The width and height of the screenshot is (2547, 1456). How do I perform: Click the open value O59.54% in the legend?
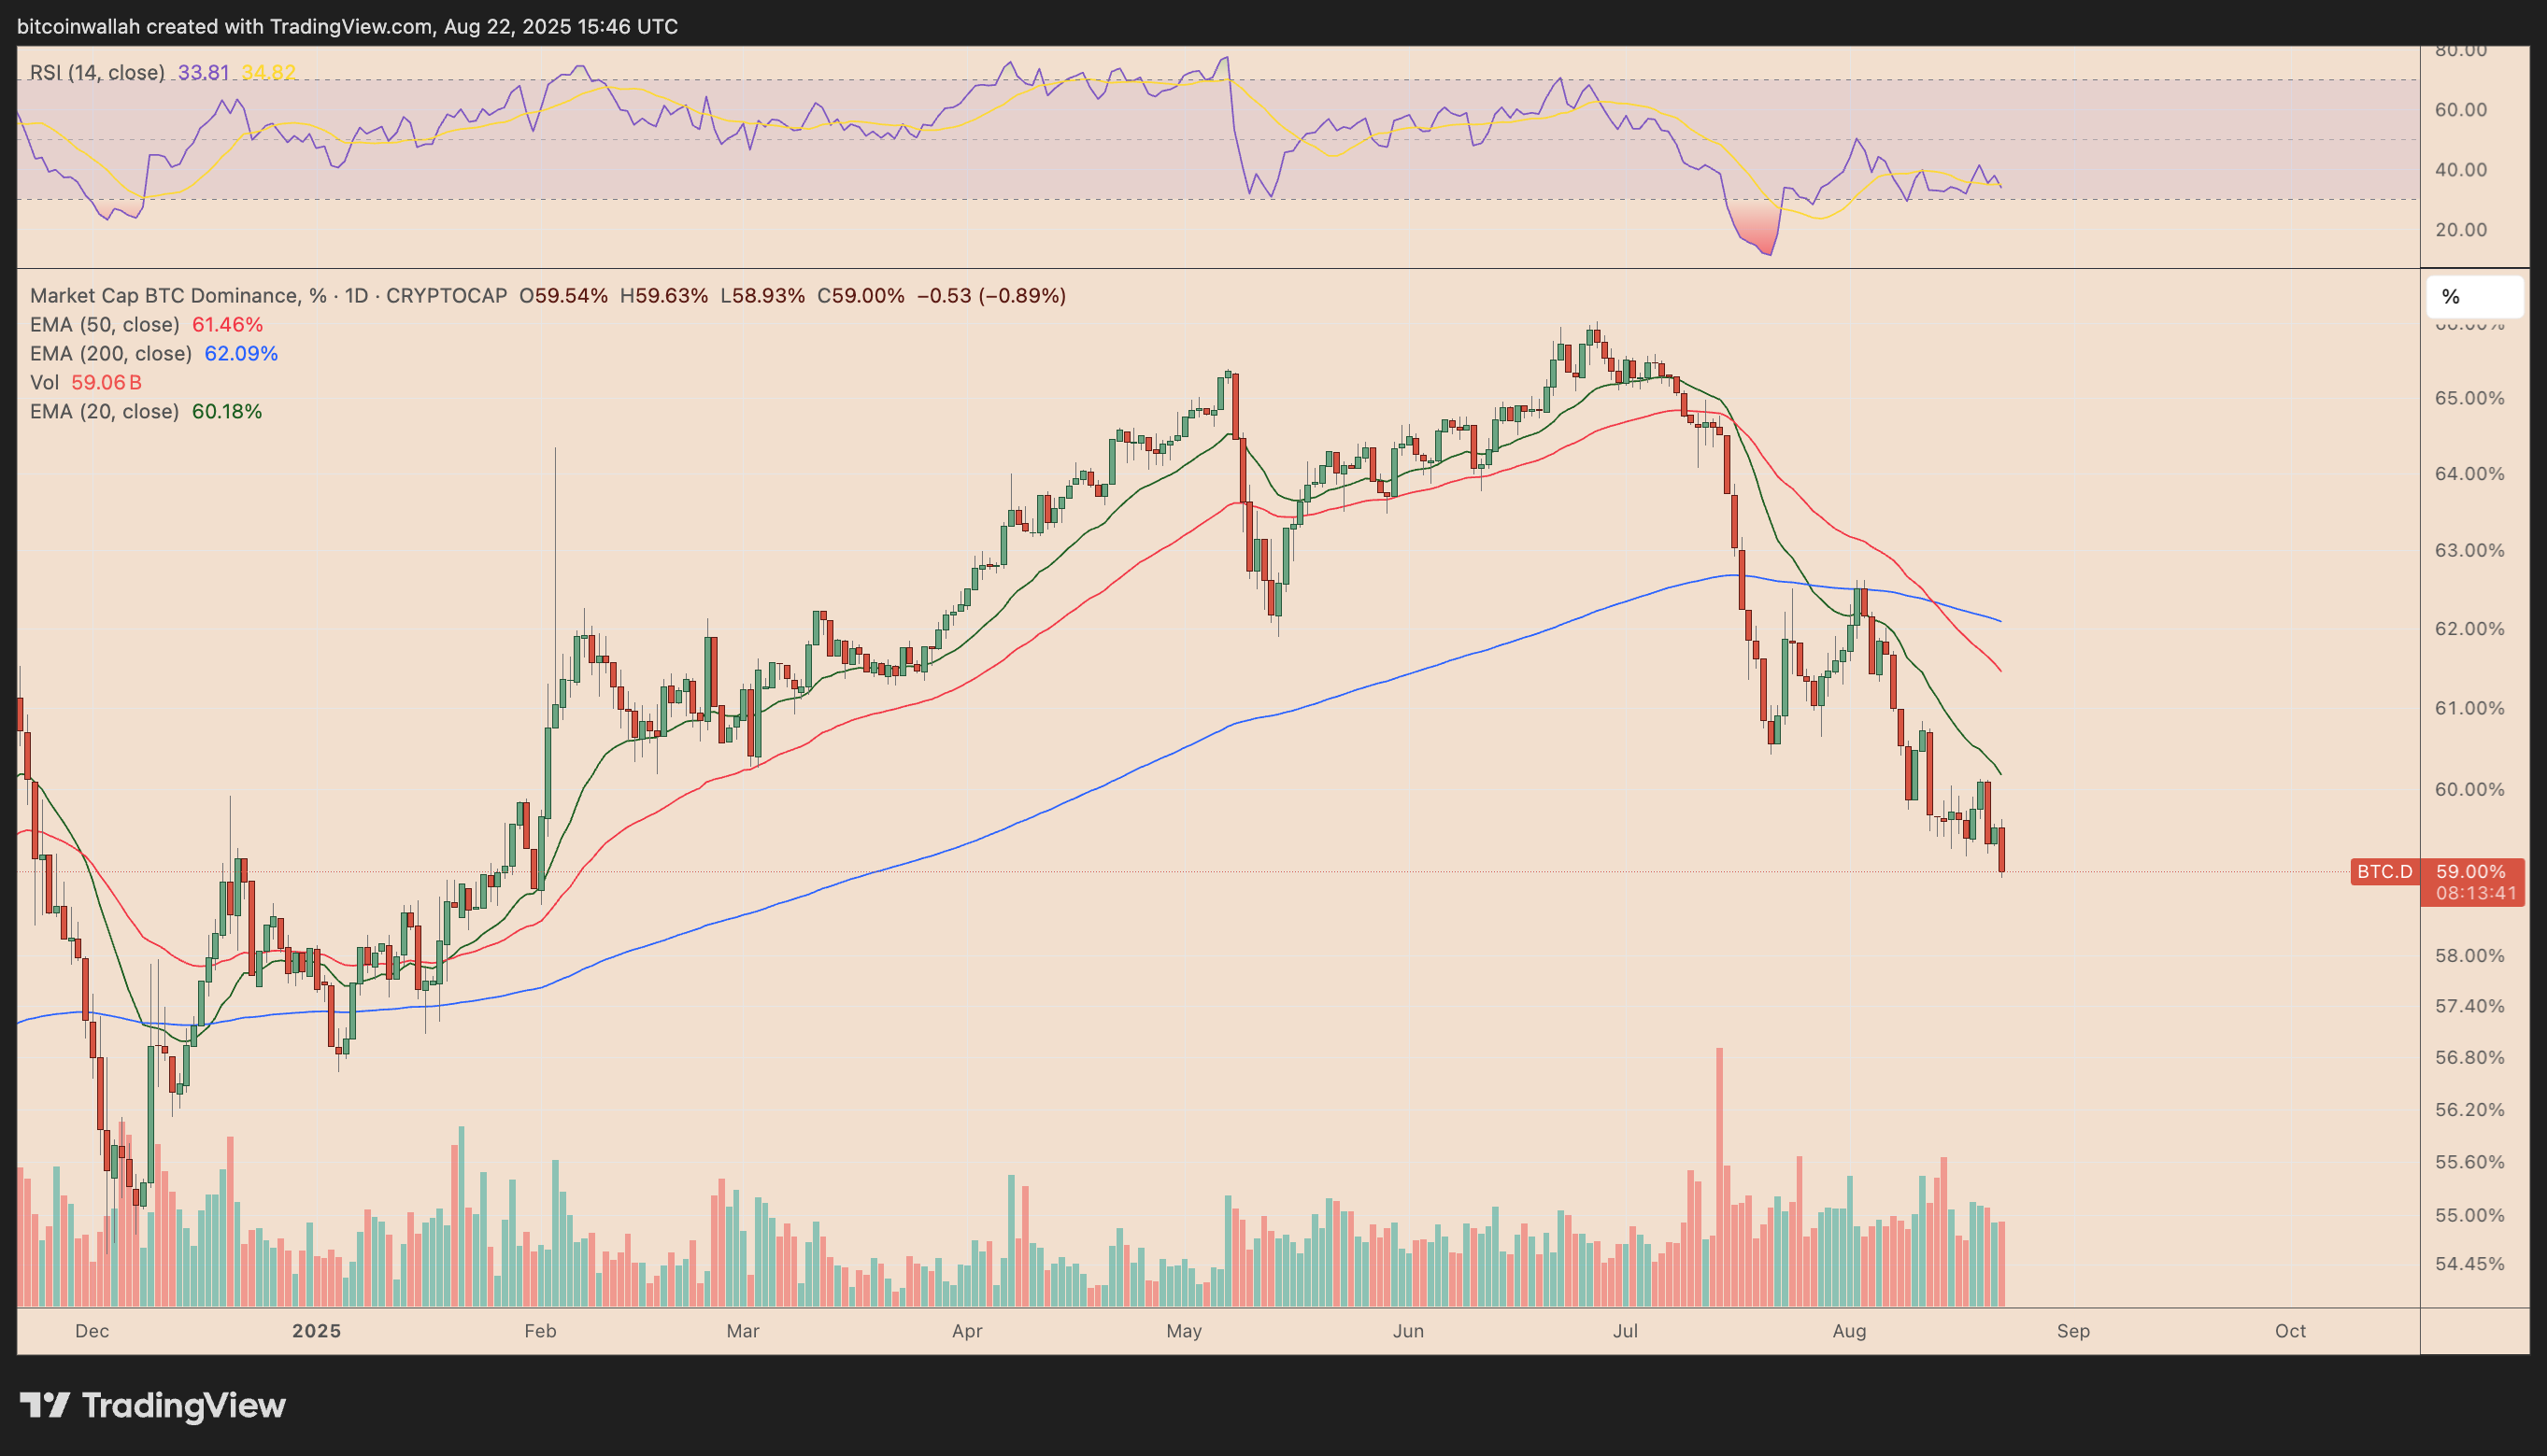click(562, 296)
